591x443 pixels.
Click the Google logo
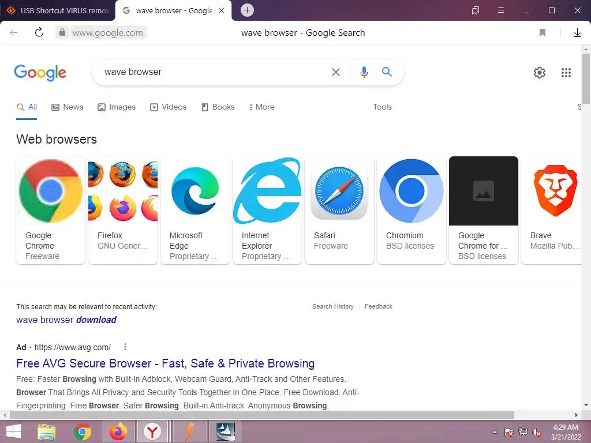[x=40, y=72]
